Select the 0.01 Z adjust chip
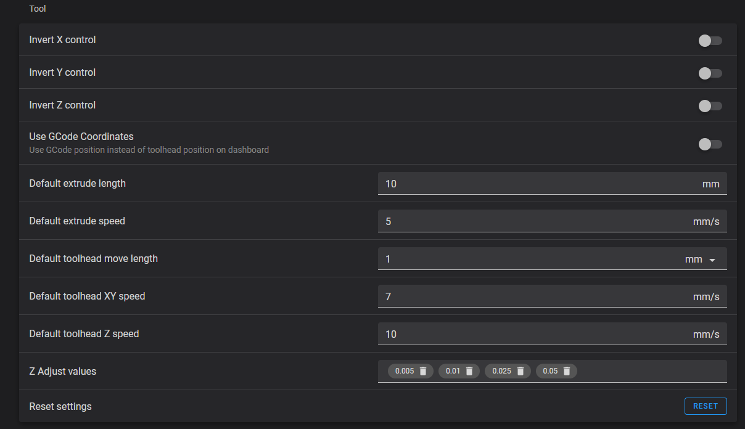Screen dimensions: 745x429 click(453, 371)
